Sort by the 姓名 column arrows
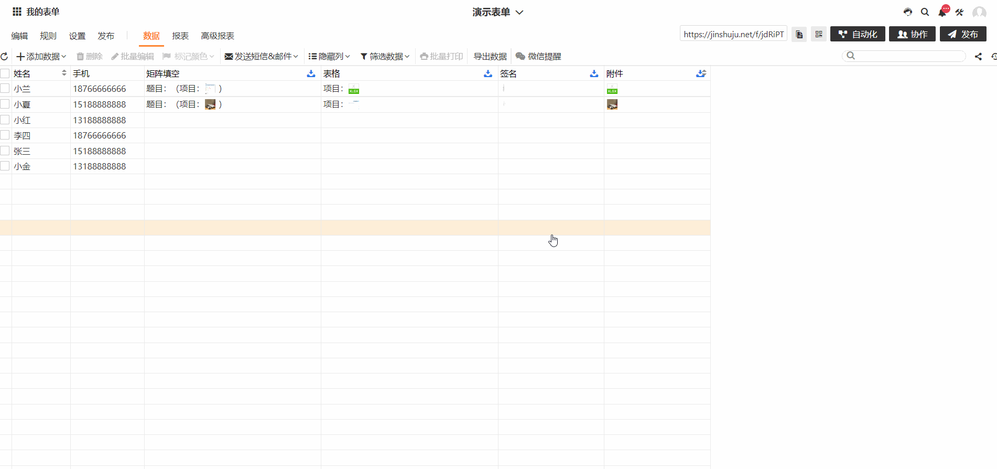Viewport: 997px width, 469px height. click(64, 73)
